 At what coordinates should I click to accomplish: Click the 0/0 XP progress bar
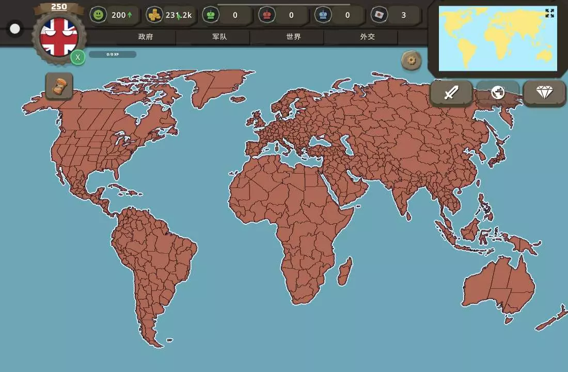pyautogui.click(x=113, y=54)
